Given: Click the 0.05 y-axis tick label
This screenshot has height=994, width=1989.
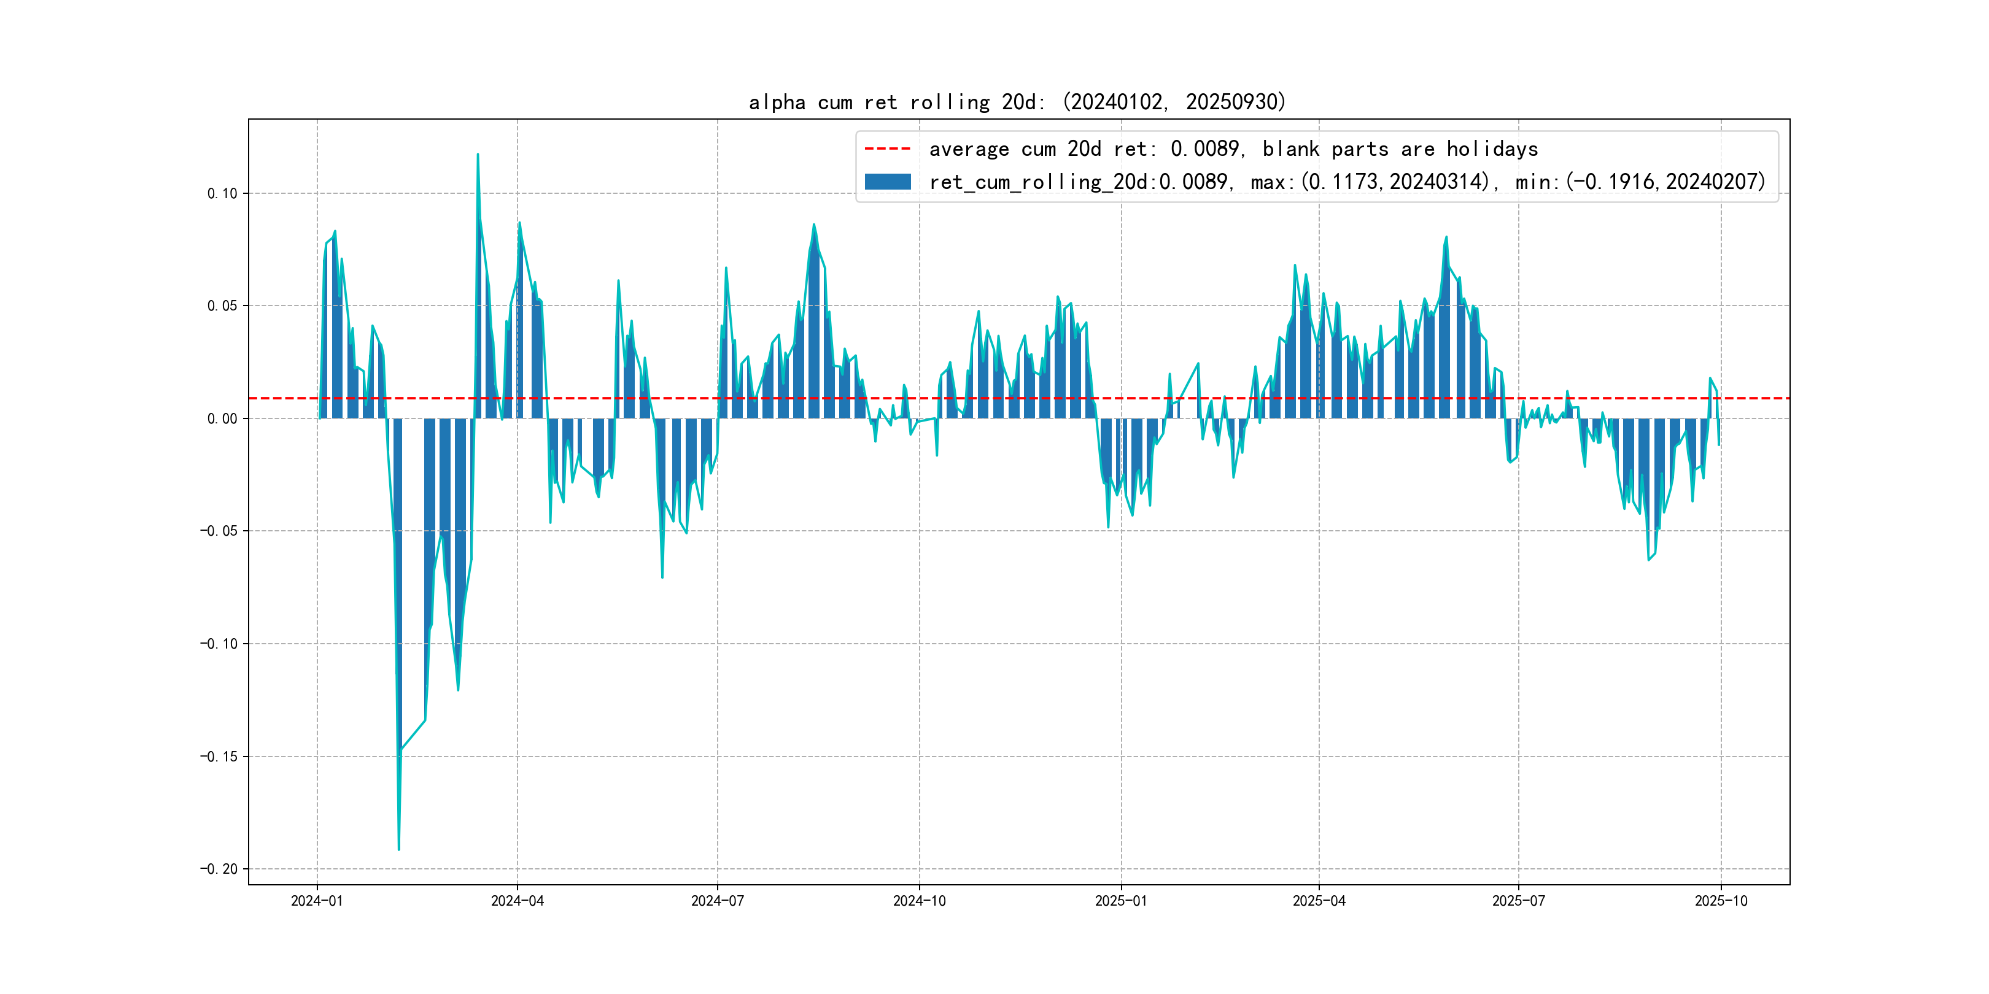Looking at the screenshot, I should click(222, 306).
